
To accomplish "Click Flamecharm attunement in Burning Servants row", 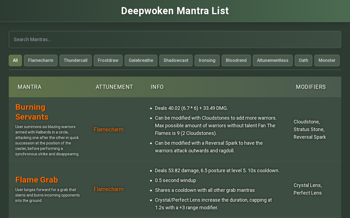I will (109, 129).
